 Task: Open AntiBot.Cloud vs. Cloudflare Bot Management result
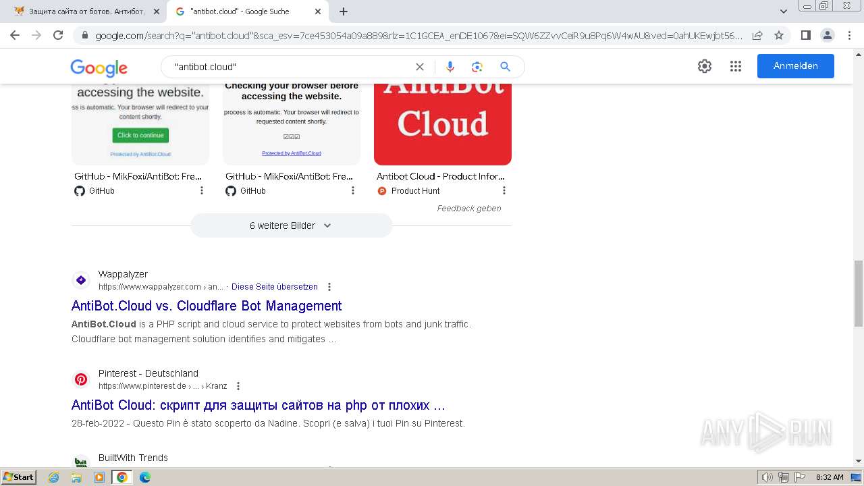(x=207, y=306)
